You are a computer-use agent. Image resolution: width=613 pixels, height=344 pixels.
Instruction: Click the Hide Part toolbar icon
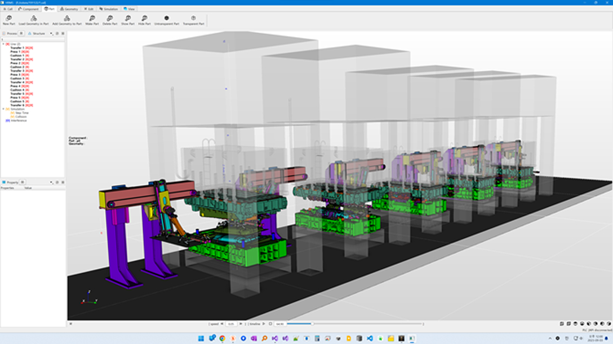pyautogui.click(x=144, y=19)
